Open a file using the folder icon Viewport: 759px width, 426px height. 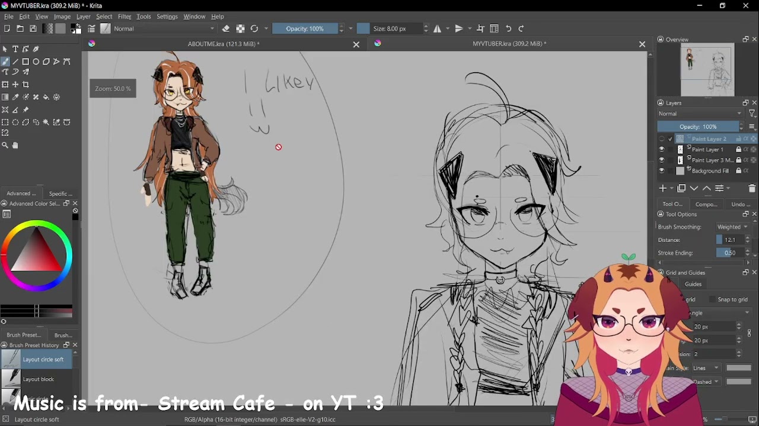pyautogui.click(x=20, y=28)
